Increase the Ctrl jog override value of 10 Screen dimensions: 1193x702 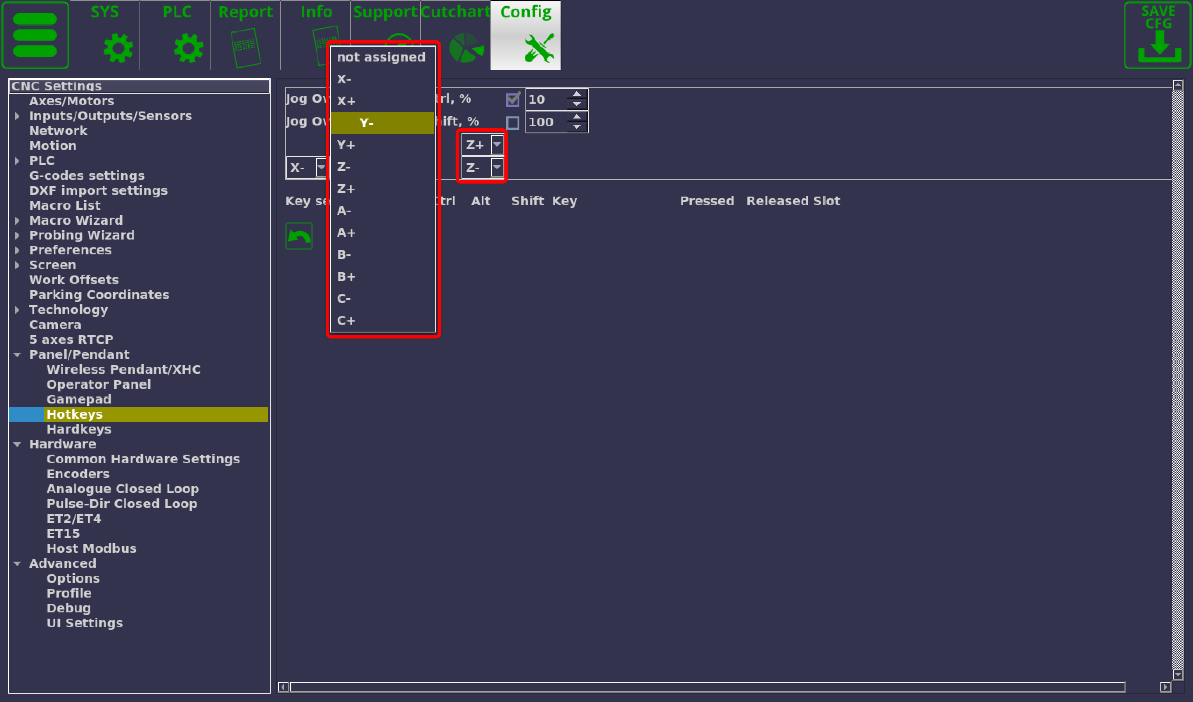pos(576,94)
